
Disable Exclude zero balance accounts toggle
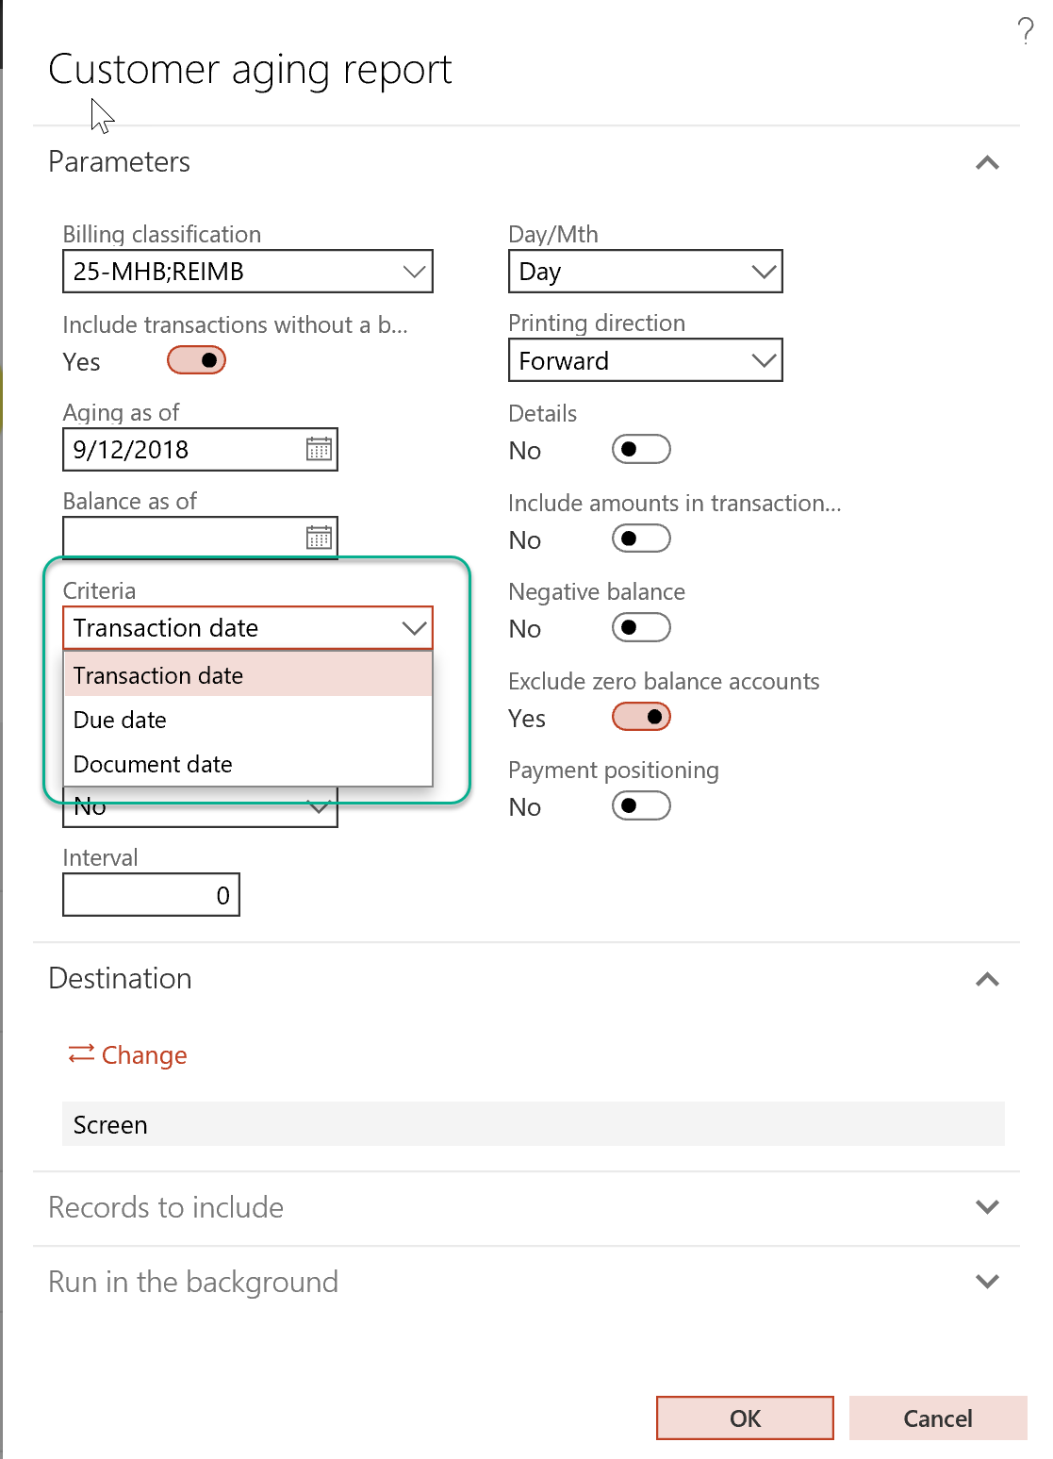tap(641, 718)
